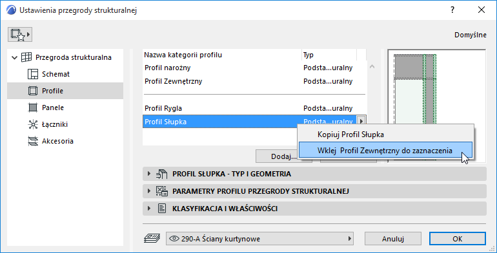This screenshot has width=497, height=253.
Task: Select the Profil narożny row
Action: 254,68
